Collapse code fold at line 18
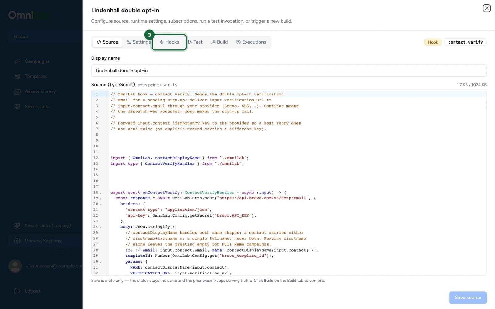This screenshot has width=495, height=309. [101, 193]
